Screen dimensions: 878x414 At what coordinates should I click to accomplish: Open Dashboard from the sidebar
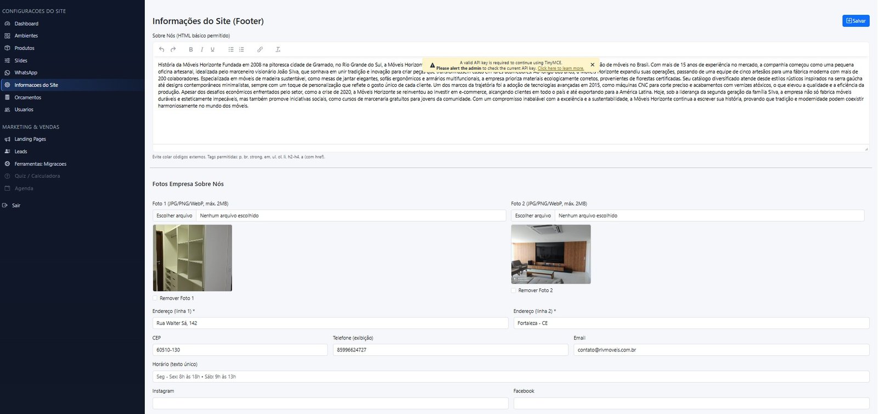click(26, 24)
